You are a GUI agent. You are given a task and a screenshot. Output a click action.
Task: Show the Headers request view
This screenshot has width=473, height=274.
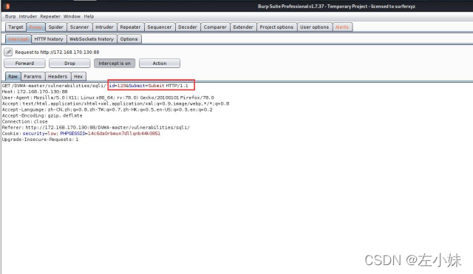click(58, 77)
